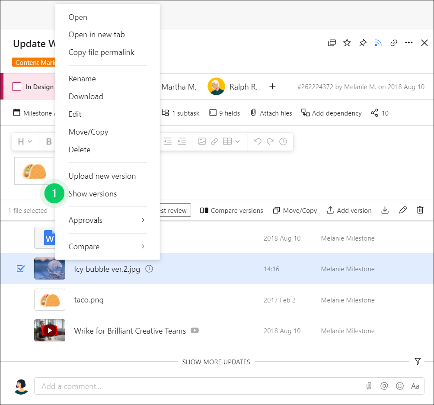Copy task link via chain icon
This screenshot has width=434, height=405.
(x=394, y=43)
